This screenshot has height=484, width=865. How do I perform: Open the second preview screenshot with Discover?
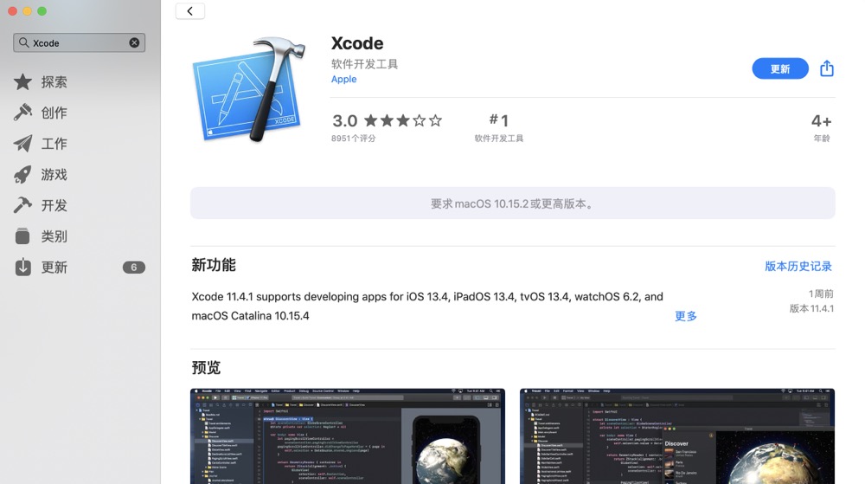click(677, 436)
